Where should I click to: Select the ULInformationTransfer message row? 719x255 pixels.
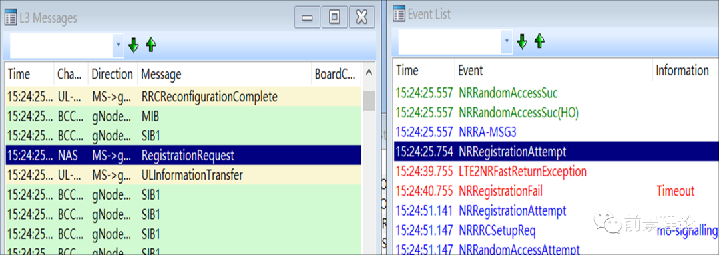coord(184,175)
